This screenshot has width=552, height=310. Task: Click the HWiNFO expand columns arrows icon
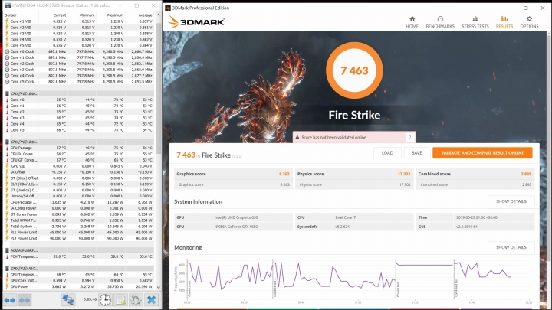[10, 300]
